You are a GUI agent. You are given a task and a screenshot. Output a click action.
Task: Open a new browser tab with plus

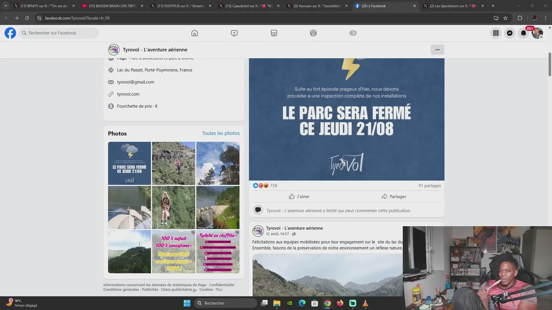coord(493,6)
